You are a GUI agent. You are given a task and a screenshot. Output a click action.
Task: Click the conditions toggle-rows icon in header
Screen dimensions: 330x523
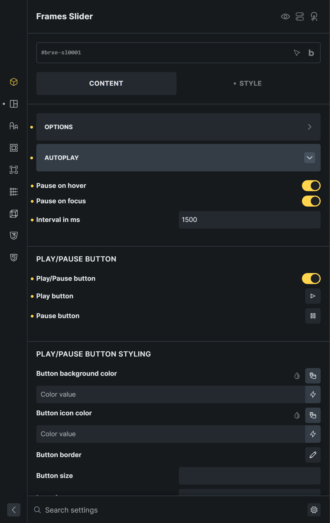[x=300, y=16]
